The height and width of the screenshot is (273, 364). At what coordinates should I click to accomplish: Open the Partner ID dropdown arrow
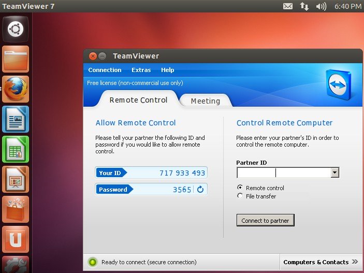[335, 173]
